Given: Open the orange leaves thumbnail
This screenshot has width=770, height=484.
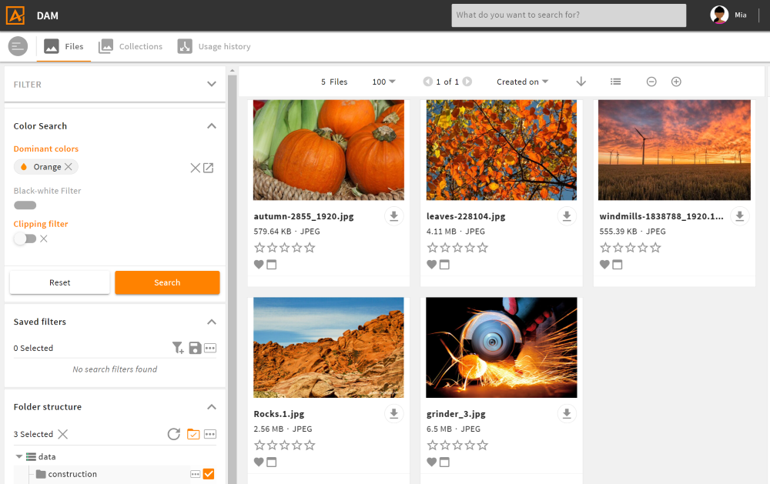Looking at the screenshot, I should point(501,150).
